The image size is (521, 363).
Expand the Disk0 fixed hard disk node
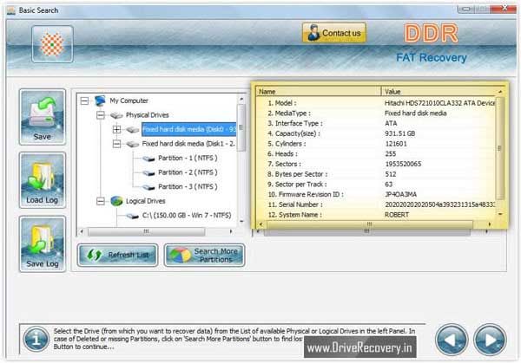click(x=116, y=129)
